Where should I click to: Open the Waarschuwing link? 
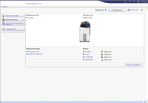click(34, 52)
